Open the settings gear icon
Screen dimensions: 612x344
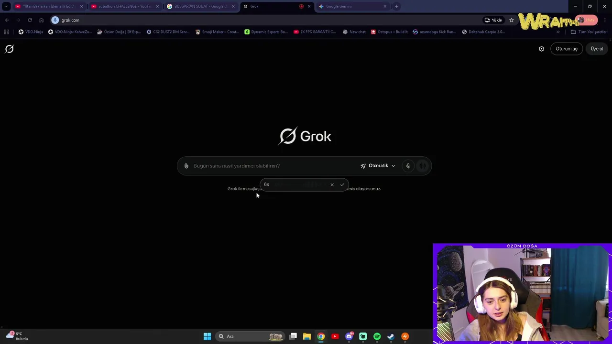point(541,49)
